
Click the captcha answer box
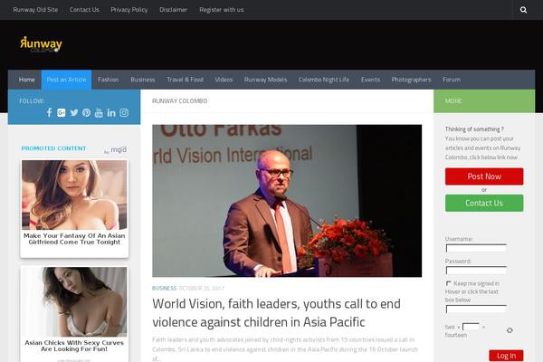pyautogui.click(x=471, y=327)
